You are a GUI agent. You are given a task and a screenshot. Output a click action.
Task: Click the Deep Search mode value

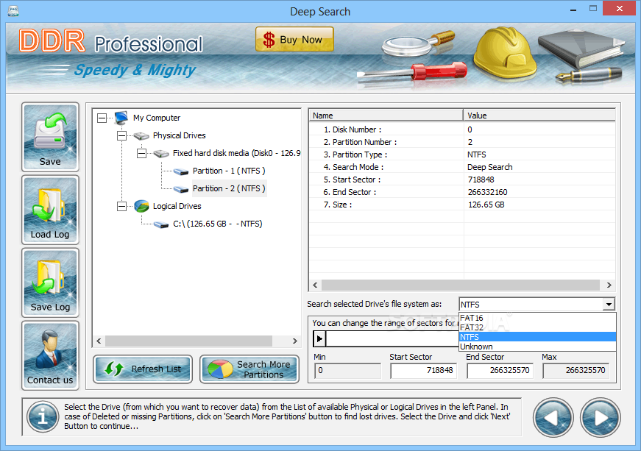489,167
